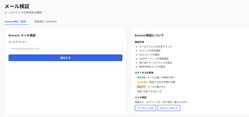Download template via テンプレートDL button
This screenshot has height=117, width=249.
[145, 108]
